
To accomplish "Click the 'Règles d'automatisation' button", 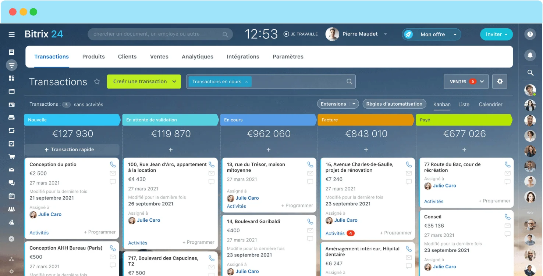I will click(x=394, y=104).
